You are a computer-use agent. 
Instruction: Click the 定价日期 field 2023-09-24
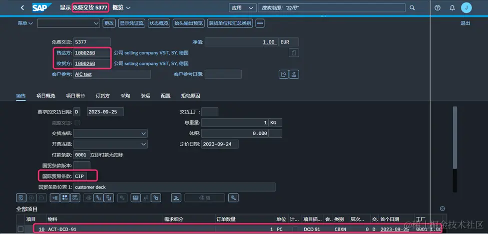point(220,144)
